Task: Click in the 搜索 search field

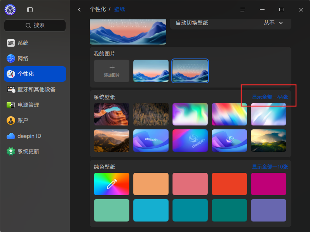Action: (35, 26)
